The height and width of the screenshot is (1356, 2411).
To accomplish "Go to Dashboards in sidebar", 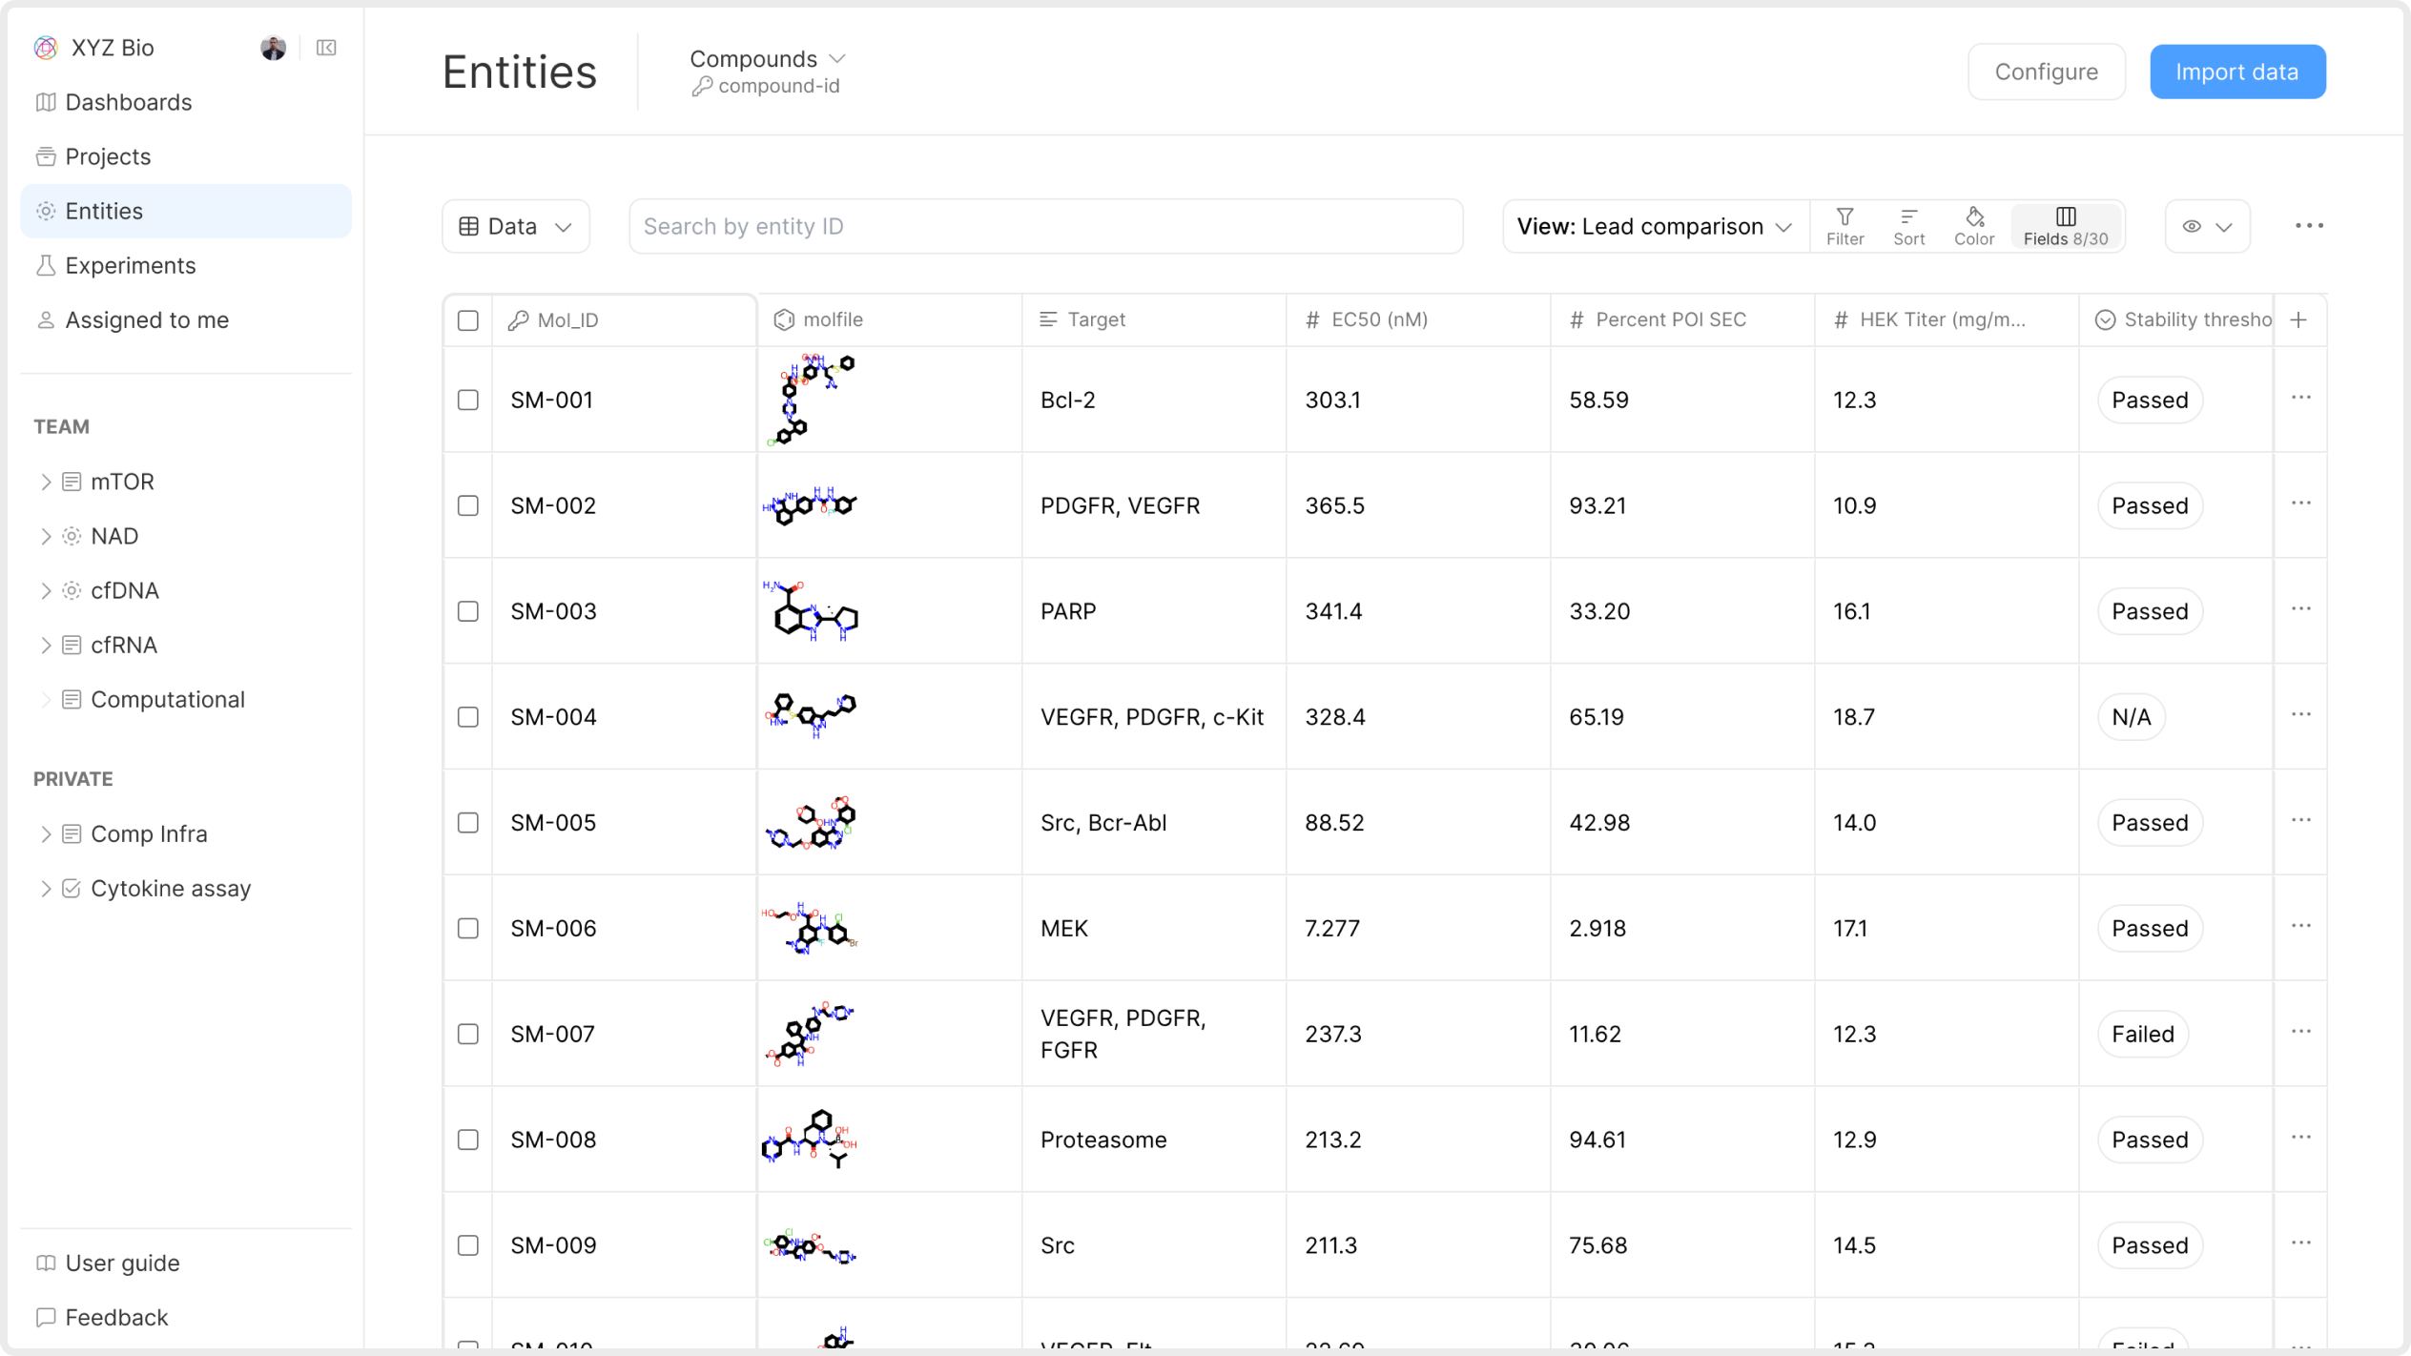I will pyautogui.click(x=128, y=102).
